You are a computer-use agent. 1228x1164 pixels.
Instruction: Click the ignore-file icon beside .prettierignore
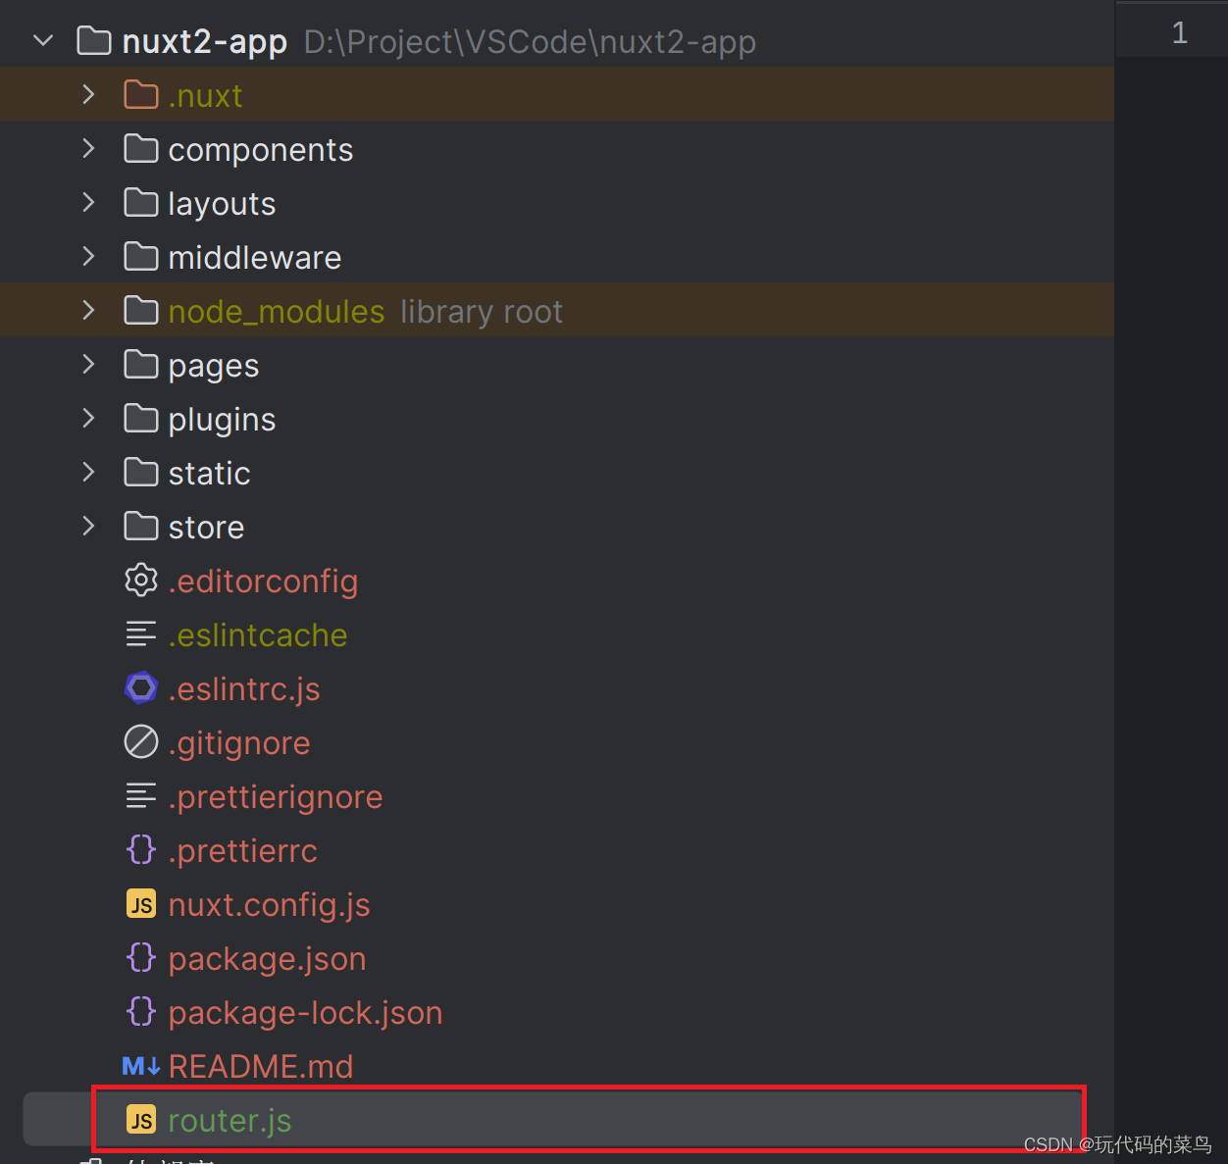(x=141, y=795)
